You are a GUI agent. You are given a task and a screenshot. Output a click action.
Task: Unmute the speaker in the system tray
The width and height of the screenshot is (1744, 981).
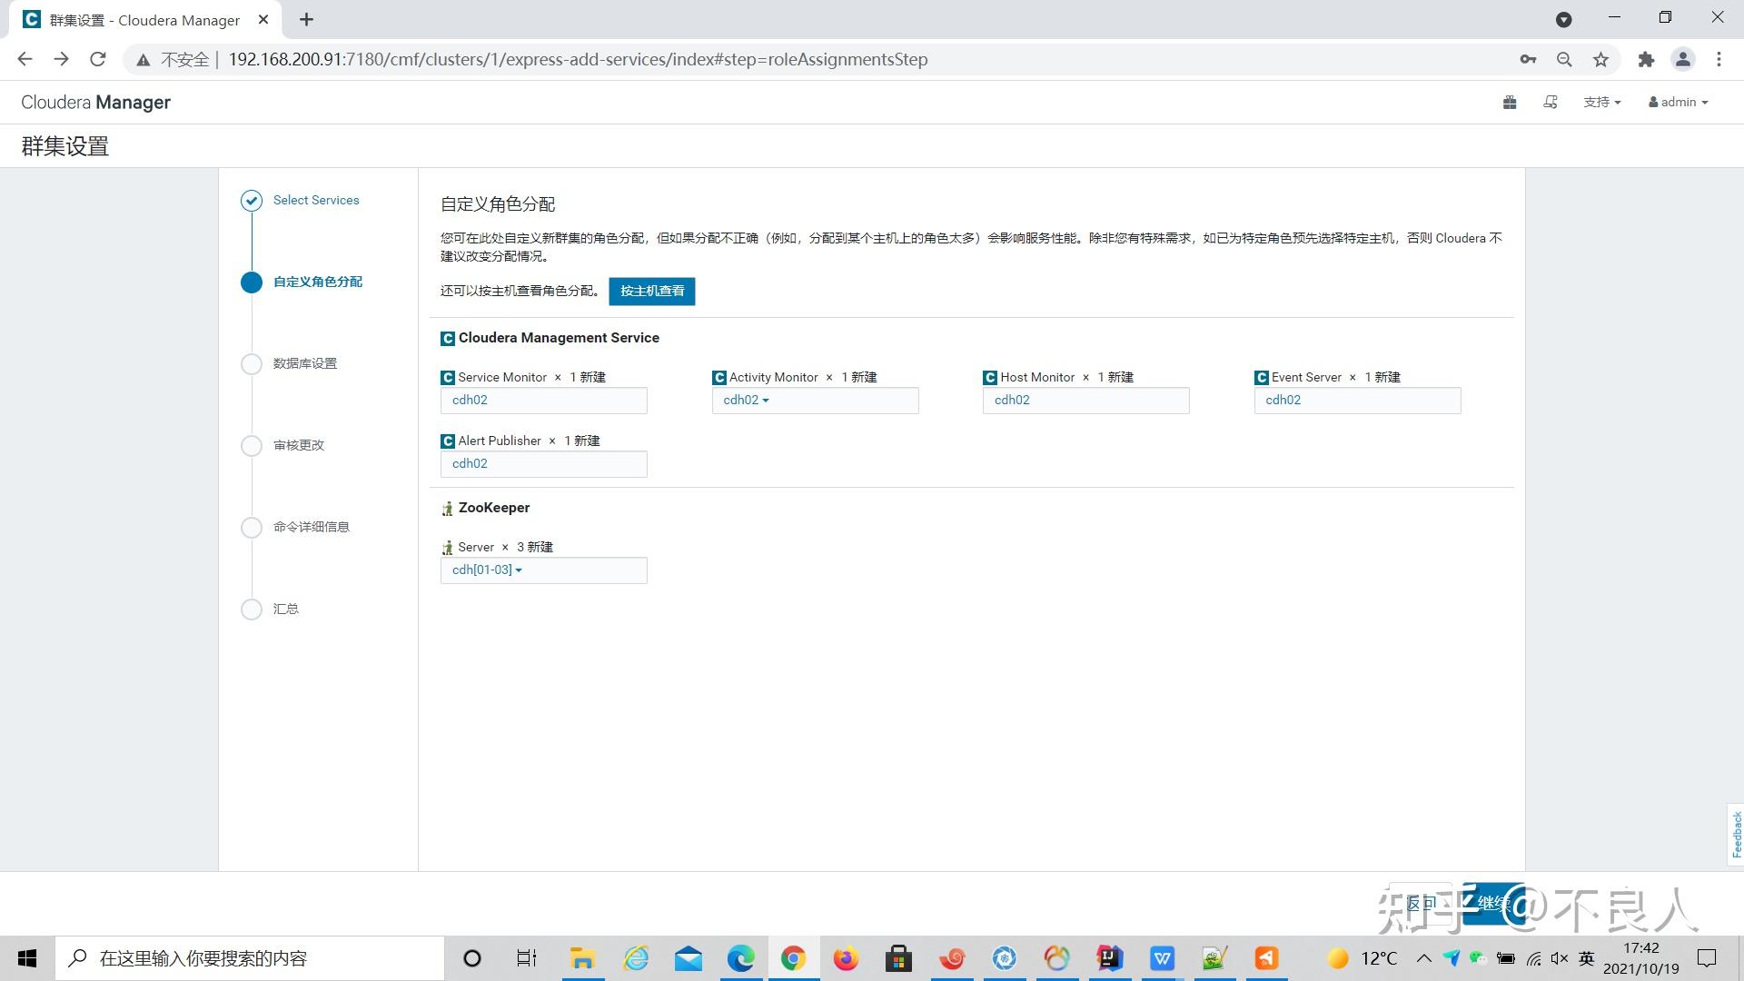tap(1560, 958)
